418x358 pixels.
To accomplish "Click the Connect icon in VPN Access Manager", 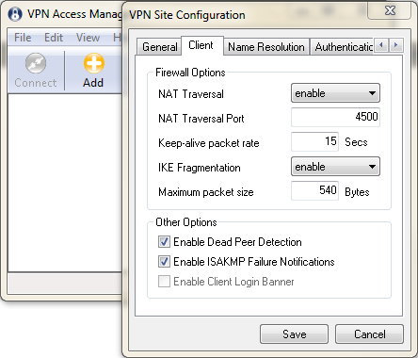I will point(36,63).
